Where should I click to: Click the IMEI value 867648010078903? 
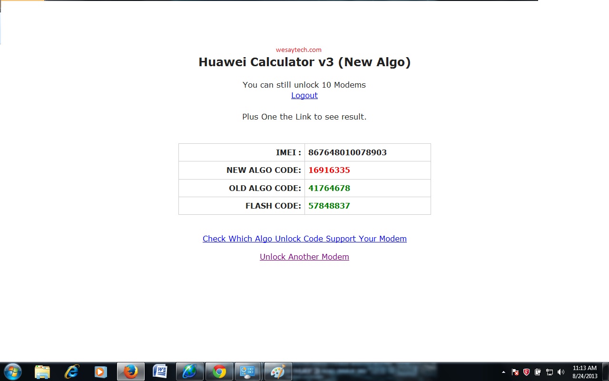[x=347, y=152]
